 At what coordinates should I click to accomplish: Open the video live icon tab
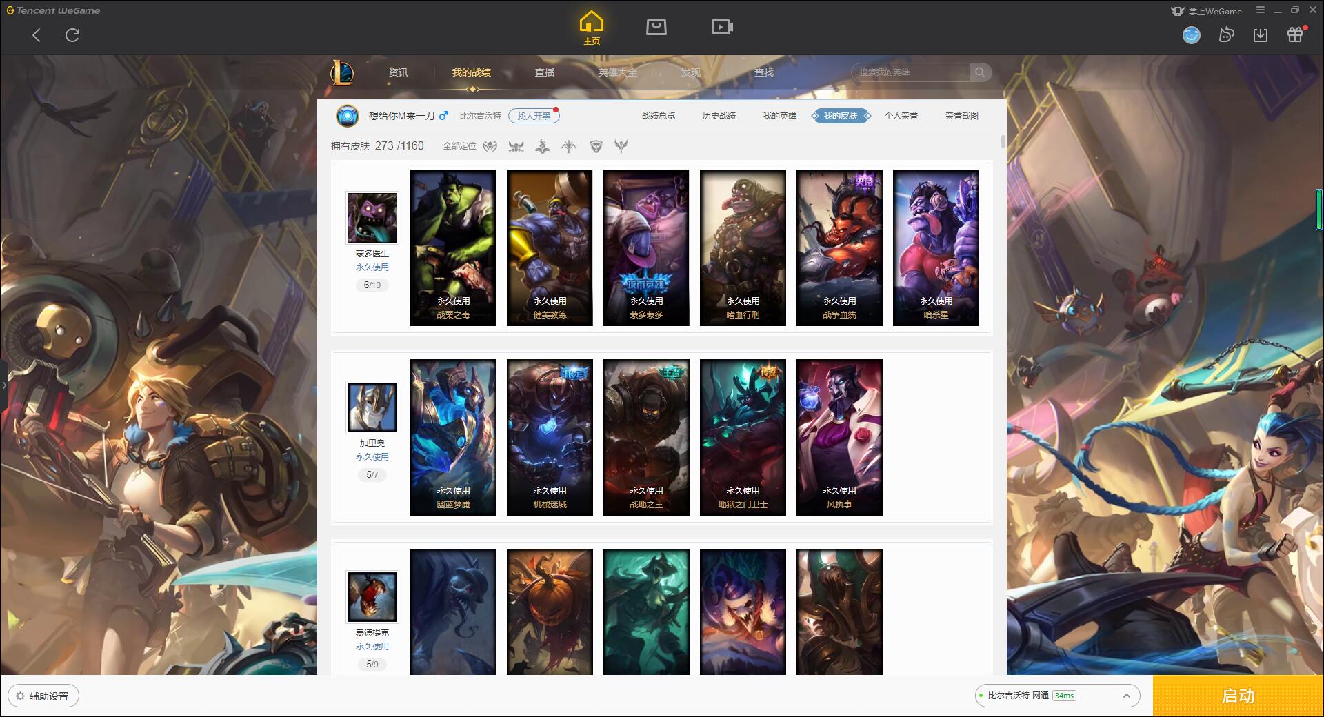(x=722, y=27)
